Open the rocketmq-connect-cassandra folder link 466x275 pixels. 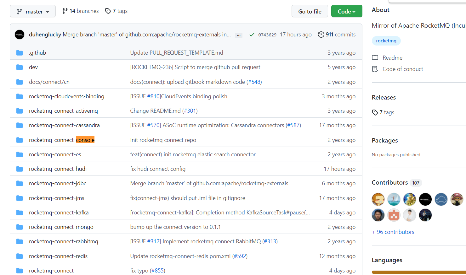click(x=64, y=125)
